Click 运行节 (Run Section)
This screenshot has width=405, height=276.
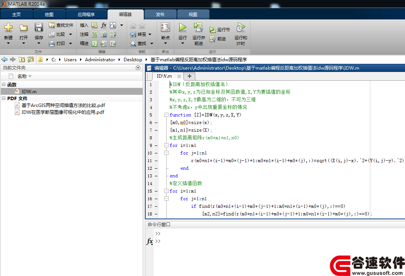[x=220, y=30]
